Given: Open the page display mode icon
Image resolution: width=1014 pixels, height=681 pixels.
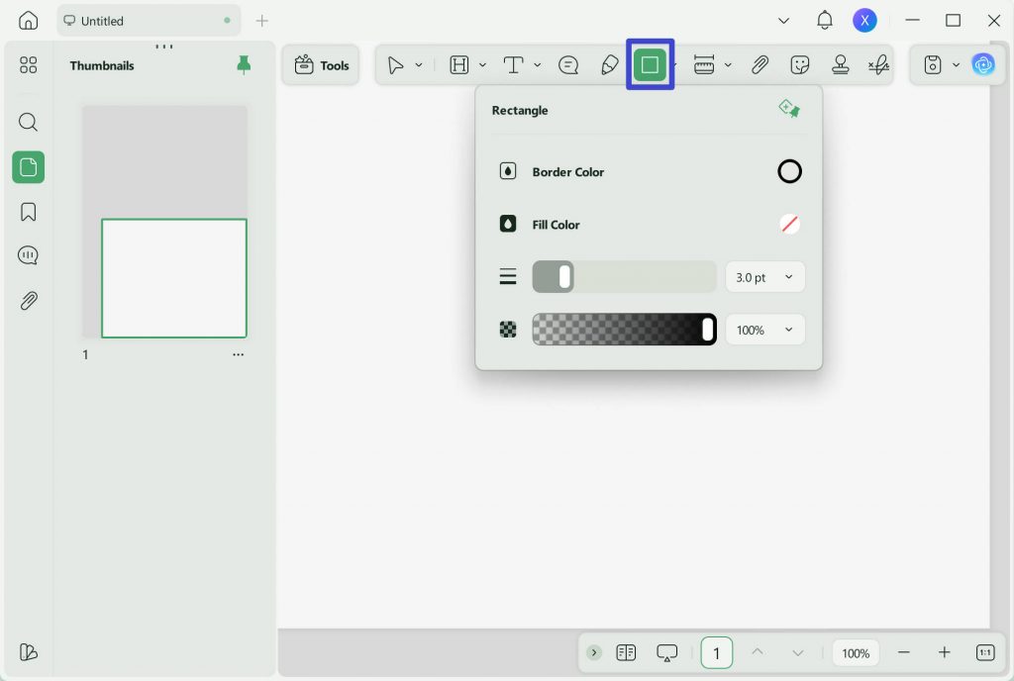Looking at the screenshot, I should click(x=626, y=652).
